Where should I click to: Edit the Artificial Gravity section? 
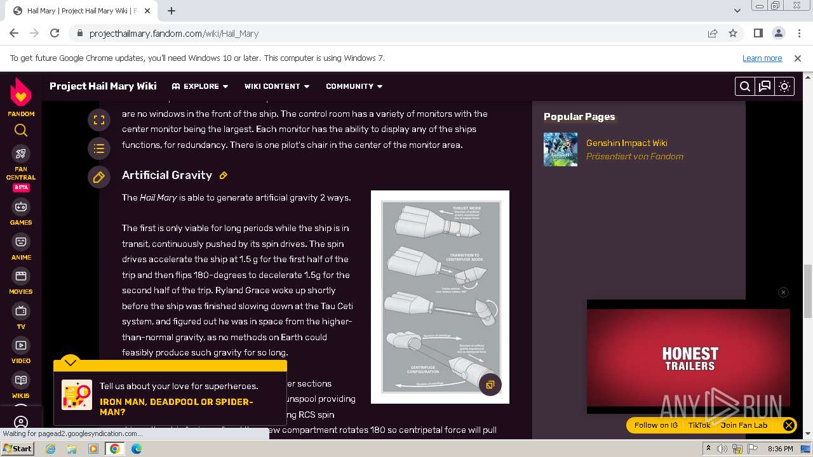(224, 175)
